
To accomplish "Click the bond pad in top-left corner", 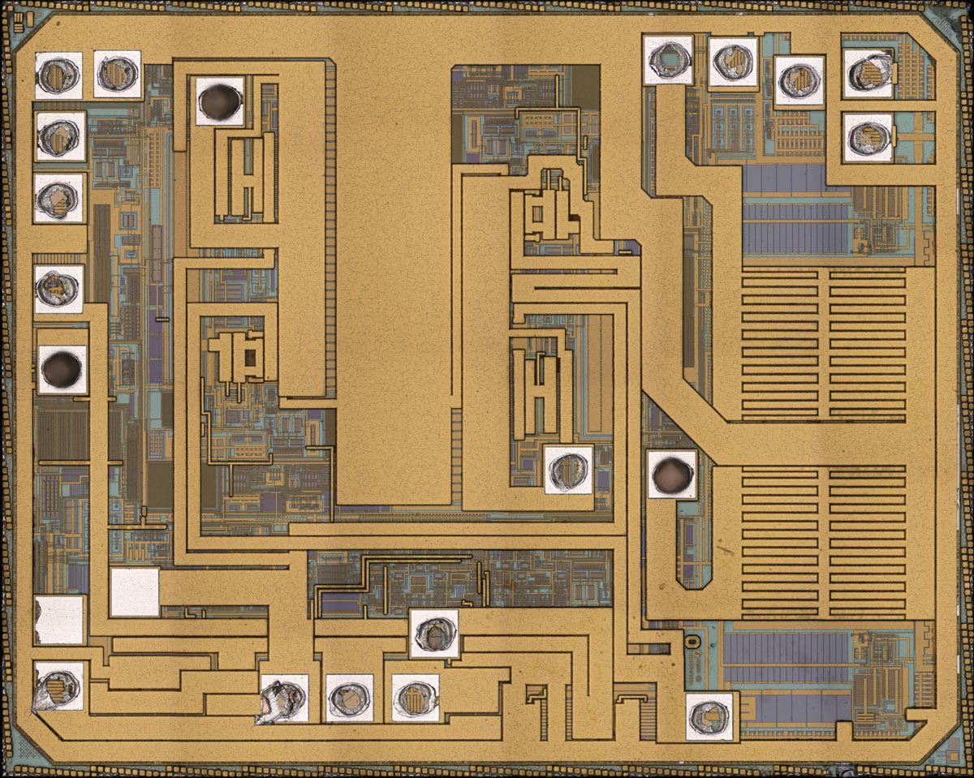I will pyautogui.click(x=58, y=75).
